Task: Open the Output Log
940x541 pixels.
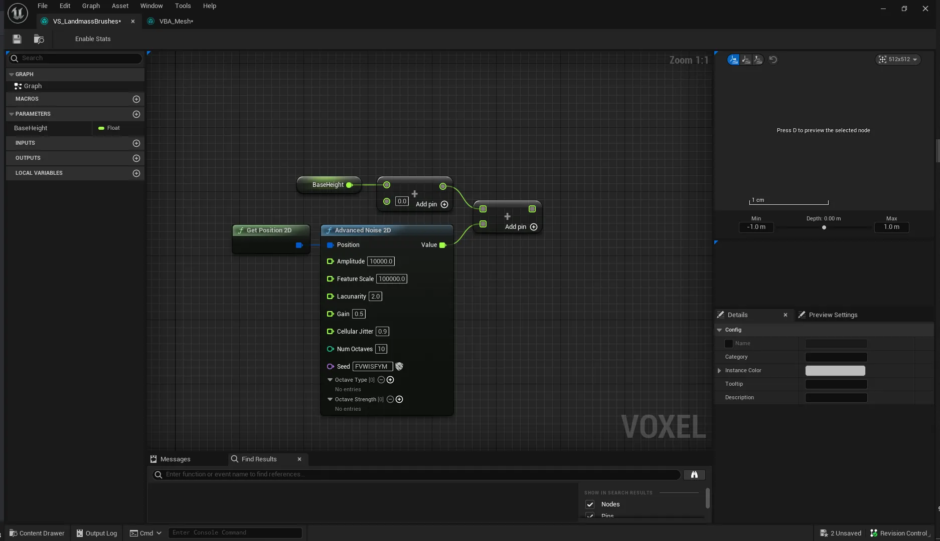Action: 96,533
